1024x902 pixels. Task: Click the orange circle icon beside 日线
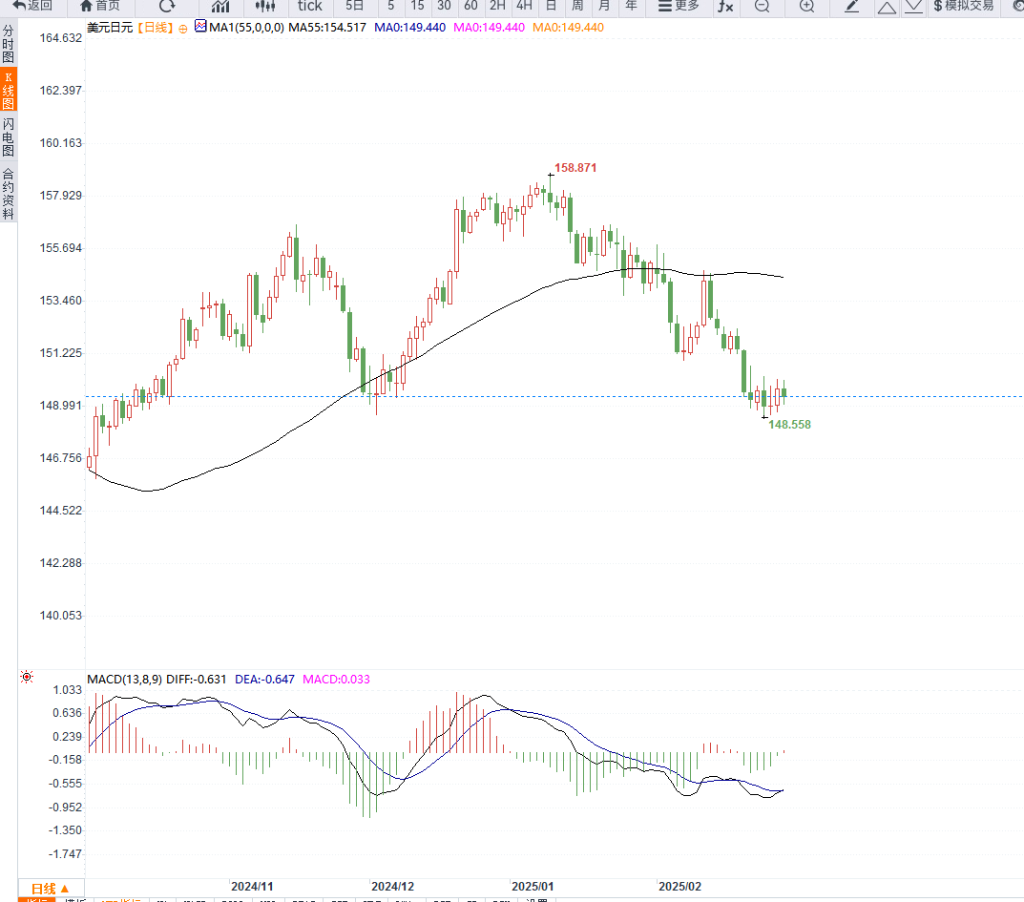click(x=183, y=29)
